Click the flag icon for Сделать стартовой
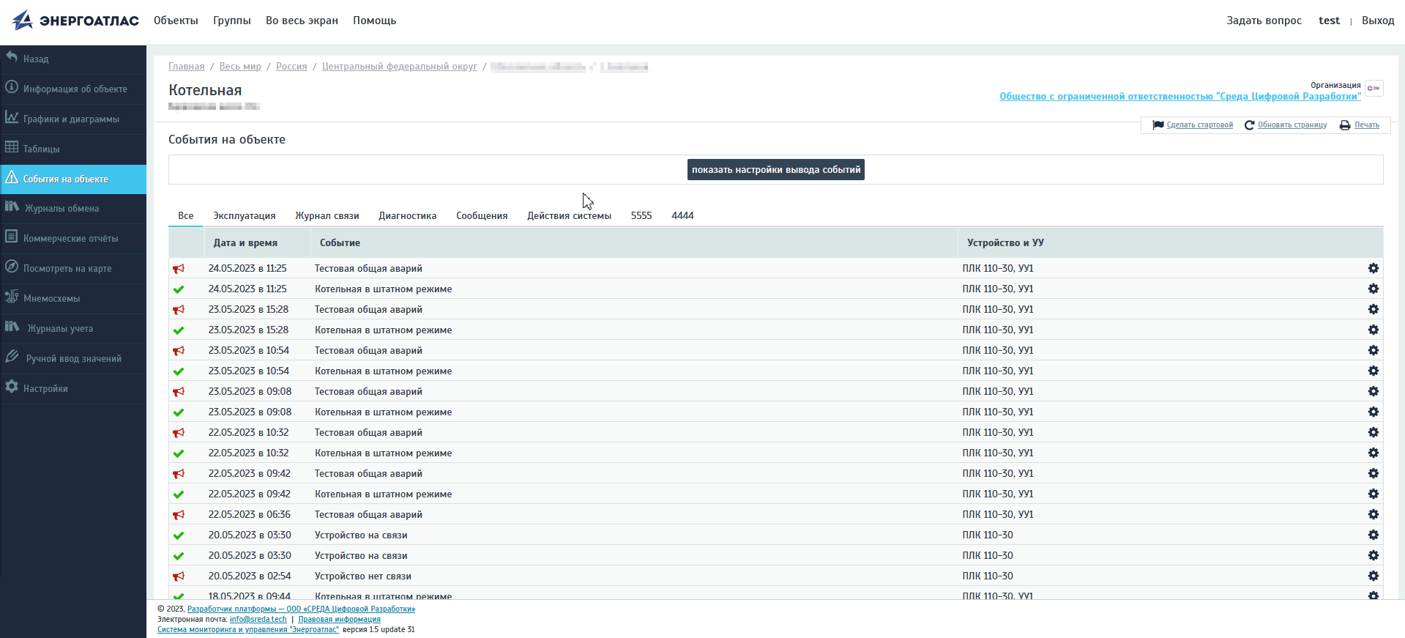 (1158, 125)
